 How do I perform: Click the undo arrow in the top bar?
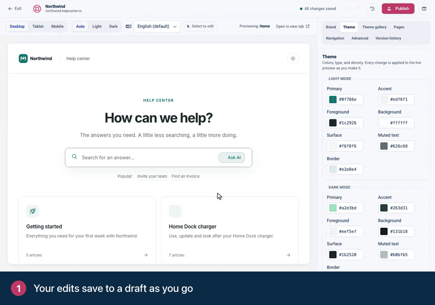click(x=348, y=9)
